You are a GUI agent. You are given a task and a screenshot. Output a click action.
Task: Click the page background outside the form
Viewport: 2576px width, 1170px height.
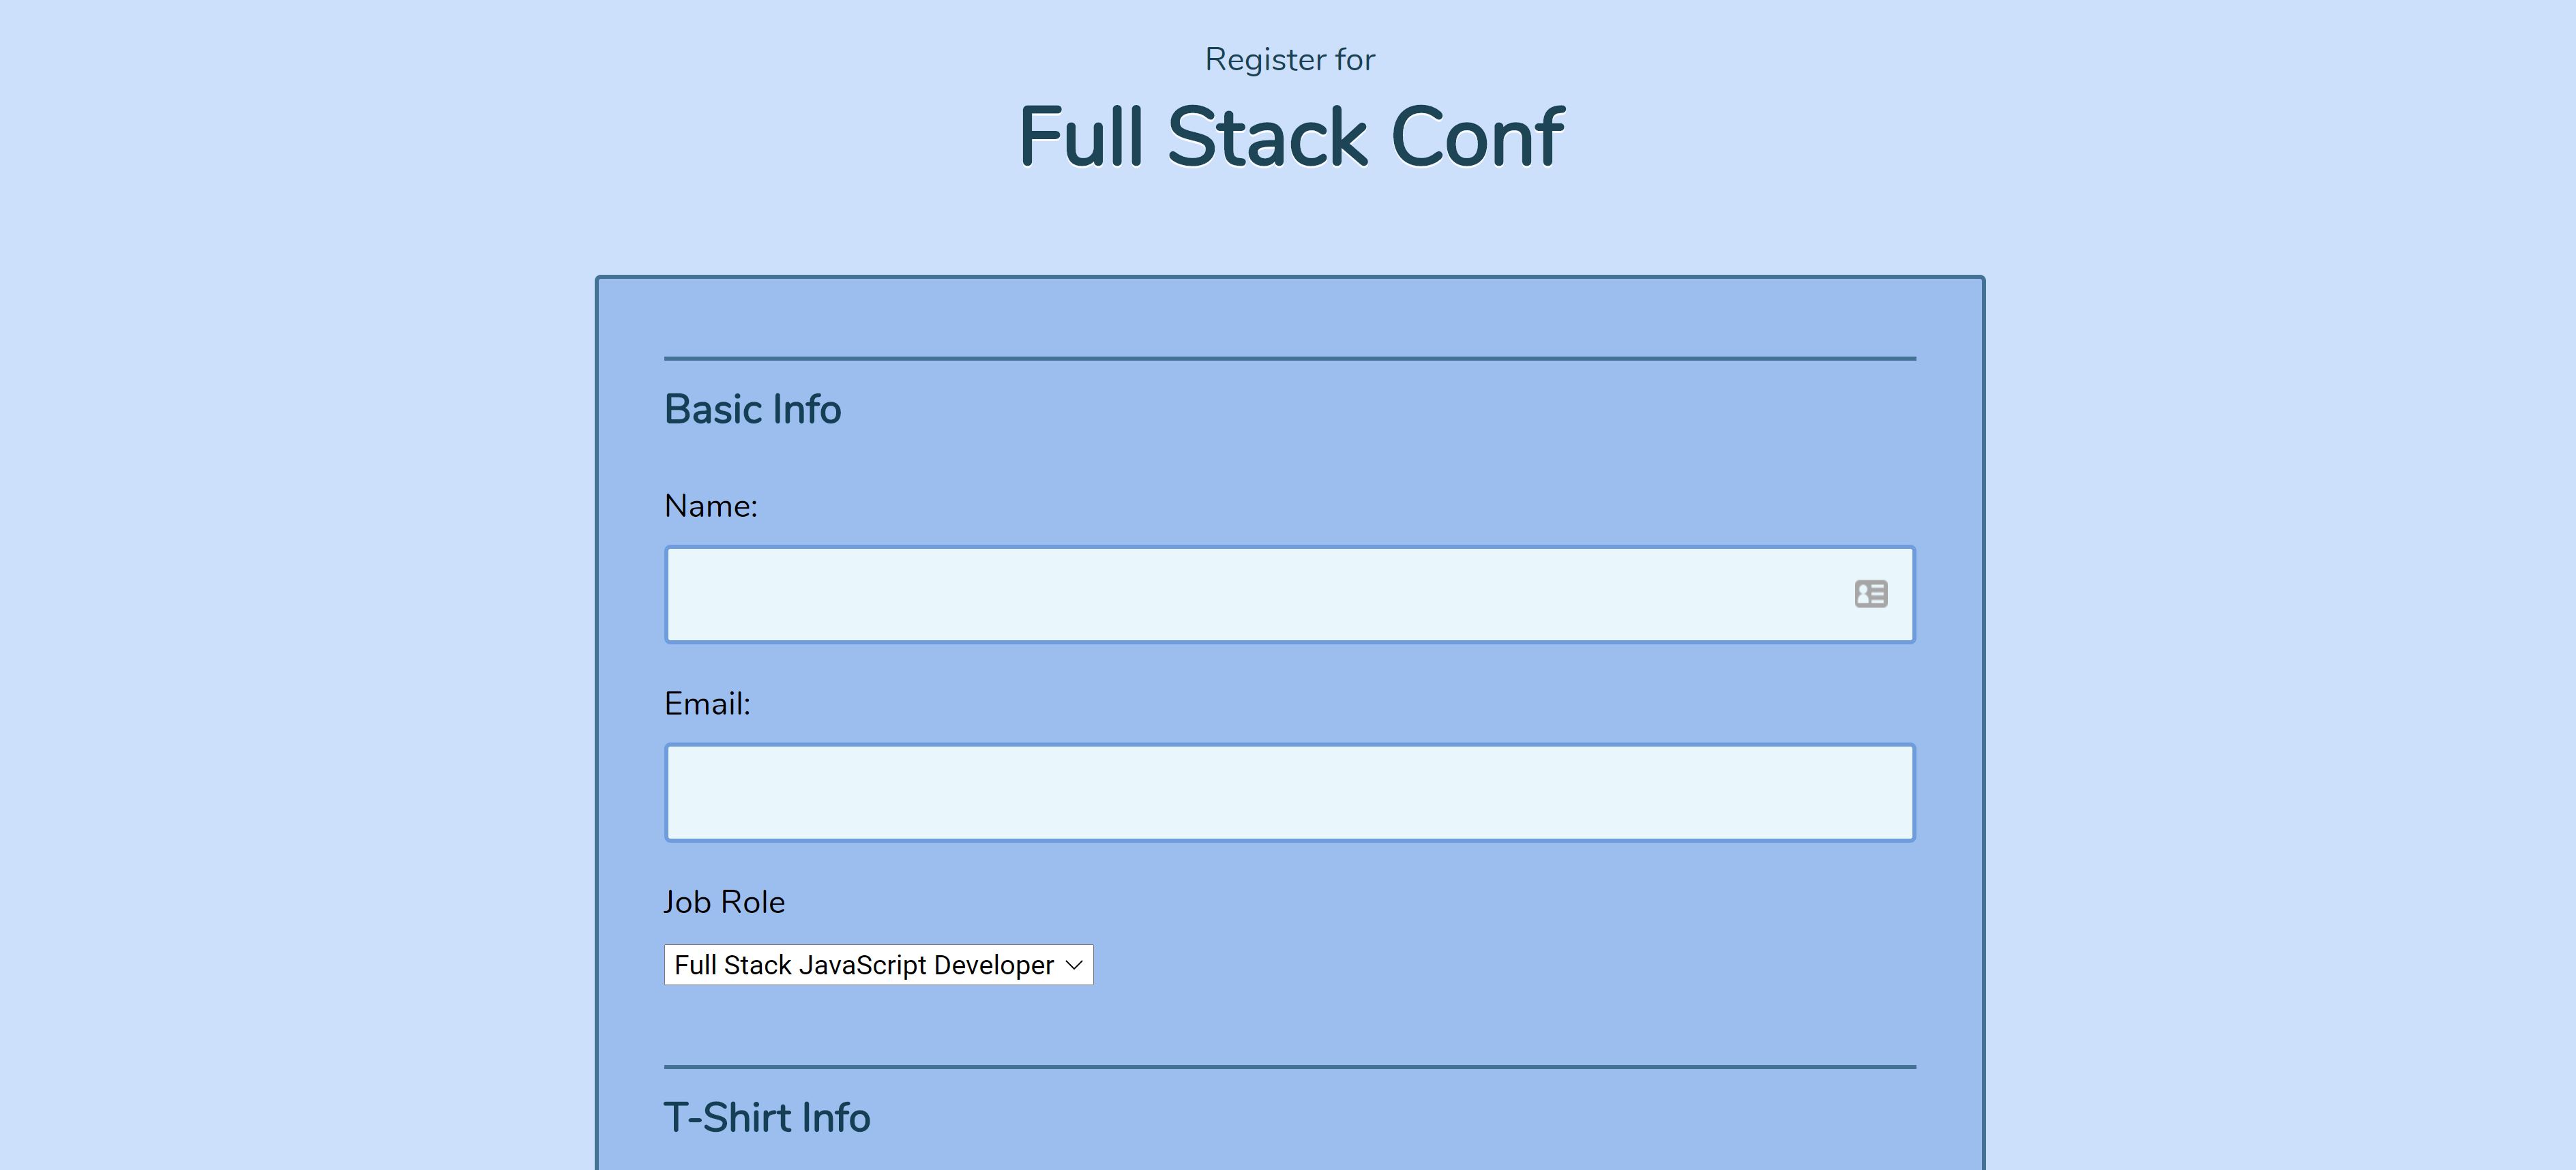click(300, 600)
